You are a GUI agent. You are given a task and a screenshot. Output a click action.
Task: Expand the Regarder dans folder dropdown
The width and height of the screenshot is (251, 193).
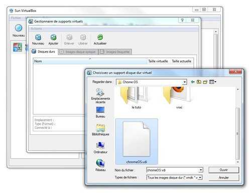pyautogui.click(x=184, y=82)
